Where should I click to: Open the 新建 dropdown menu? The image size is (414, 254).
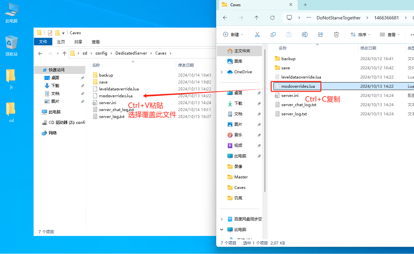(233, 35)
